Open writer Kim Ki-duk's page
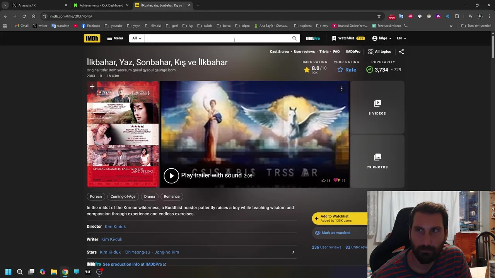This screenshot has height=278, width=495. pyautogui.click(x=112, y=239)
